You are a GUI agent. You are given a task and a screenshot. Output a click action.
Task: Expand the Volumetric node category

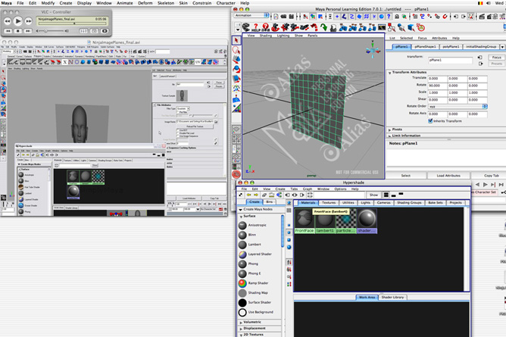pyautogui.click(x=241, y=322)
